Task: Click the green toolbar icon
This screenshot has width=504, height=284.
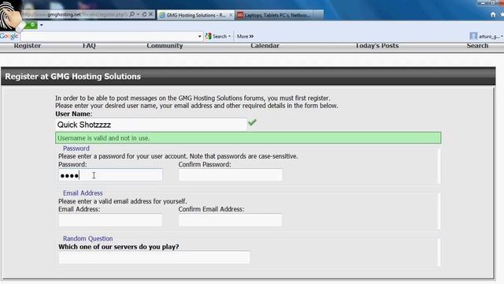Action: [31, 24]
